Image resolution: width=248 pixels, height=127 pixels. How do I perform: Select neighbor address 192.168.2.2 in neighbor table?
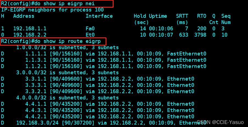point(30,35)
